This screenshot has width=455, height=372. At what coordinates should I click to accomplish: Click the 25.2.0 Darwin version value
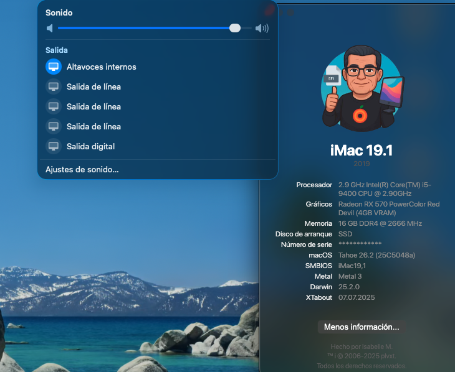(349, 287)
